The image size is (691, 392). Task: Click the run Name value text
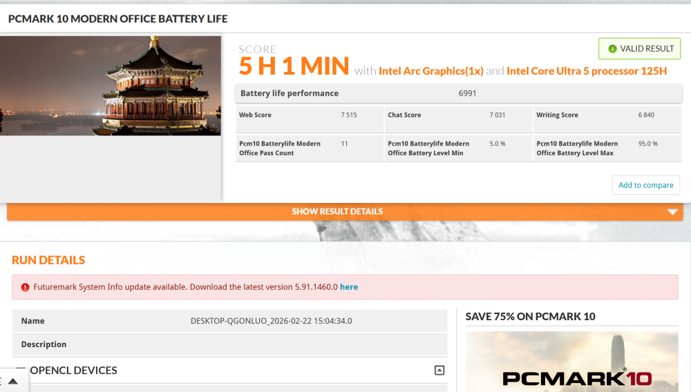click(276, 321)
